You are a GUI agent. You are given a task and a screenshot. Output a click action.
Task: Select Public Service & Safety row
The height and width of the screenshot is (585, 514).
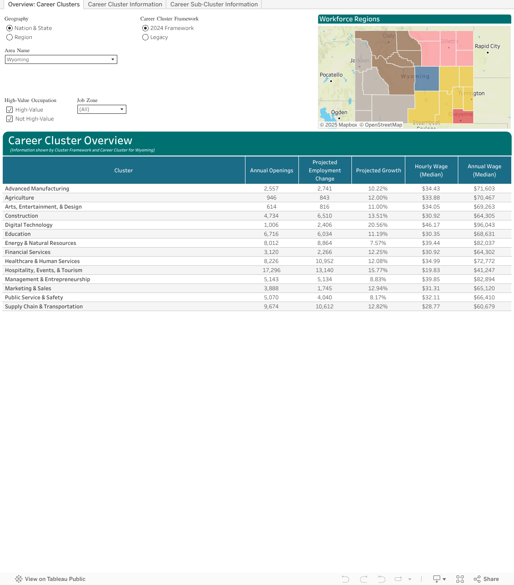(x=257, y=297)
